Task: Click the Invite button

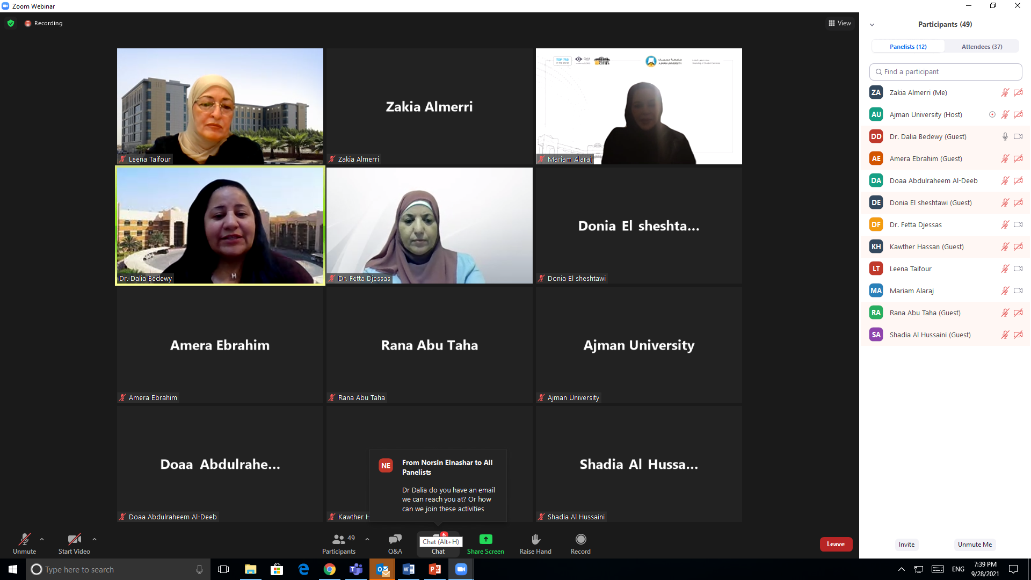Action: coord(906,545)
